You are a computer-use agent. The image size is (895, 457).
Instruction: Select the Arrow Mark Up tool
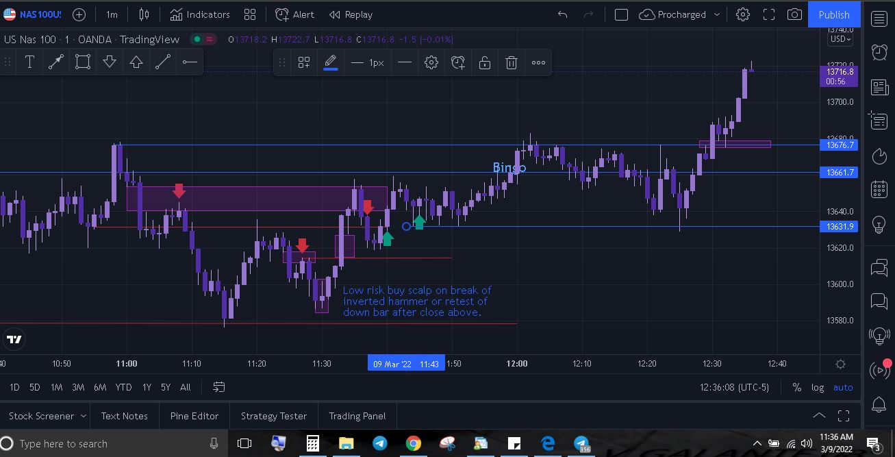[x=136, y=62]
